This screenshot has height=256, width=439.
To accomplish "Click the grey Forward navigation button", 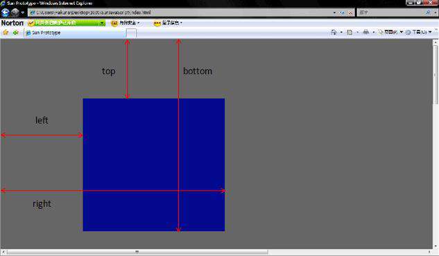I will coord(15,12).
